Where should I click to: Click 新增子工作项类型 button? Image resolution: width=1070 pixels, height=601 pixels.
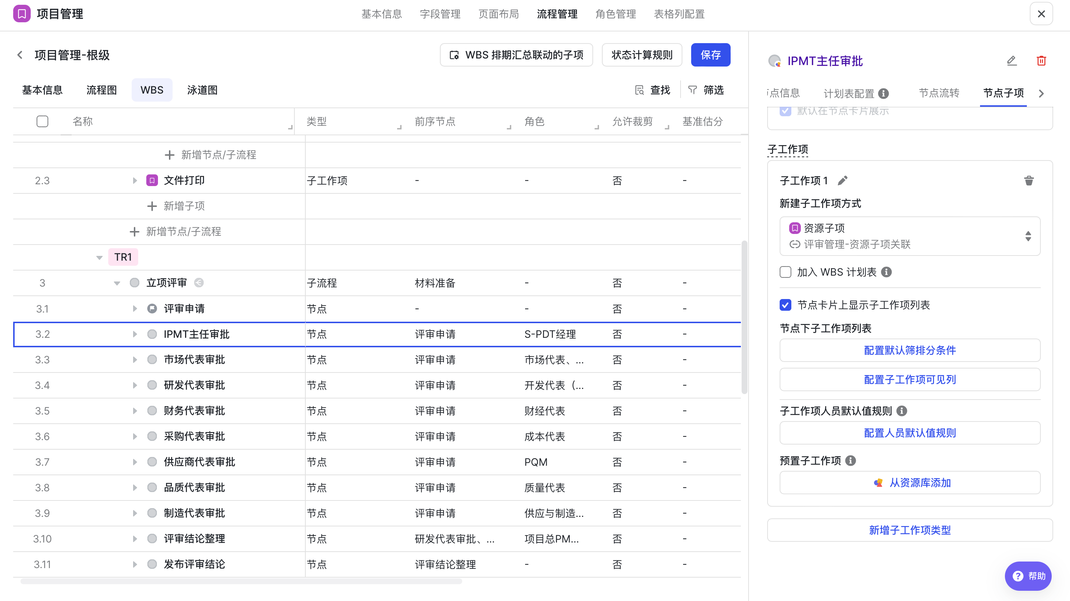coord(910,530)
